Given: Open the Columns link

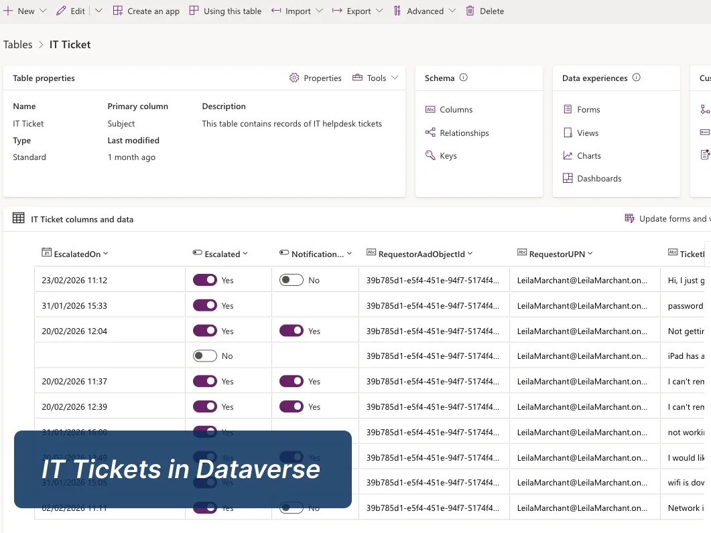Looking at the screenshot, I should [x=456, y=110].
